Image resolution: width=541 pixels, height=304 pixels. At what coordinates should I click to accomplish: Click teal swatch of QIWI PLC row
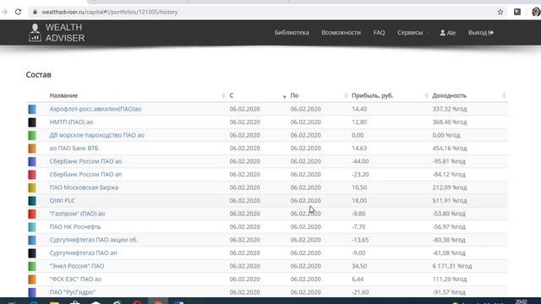tap(32, 201)
